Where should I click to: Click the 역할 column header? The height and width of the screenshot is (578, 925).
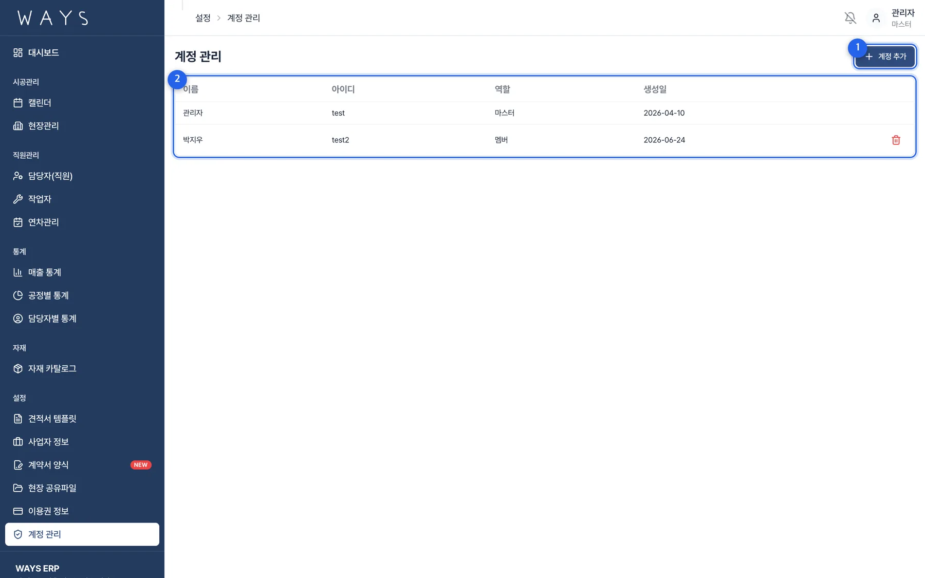pos(503,89)
